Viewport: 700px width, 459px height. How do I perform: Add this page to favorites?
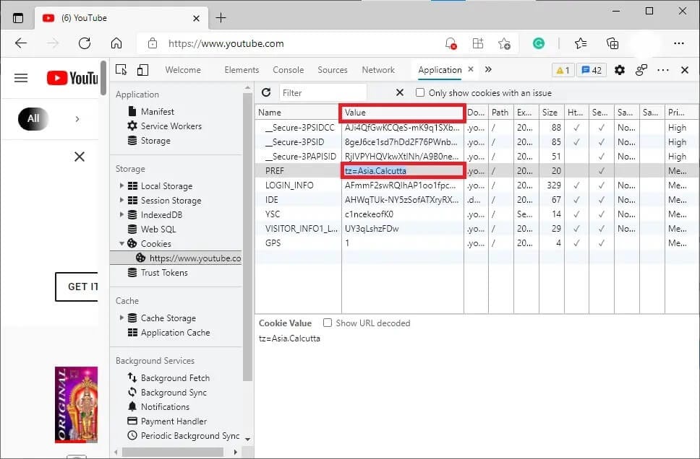[505, 43]
